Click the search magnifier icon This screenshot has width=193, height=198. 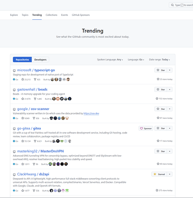pos(172,5)
